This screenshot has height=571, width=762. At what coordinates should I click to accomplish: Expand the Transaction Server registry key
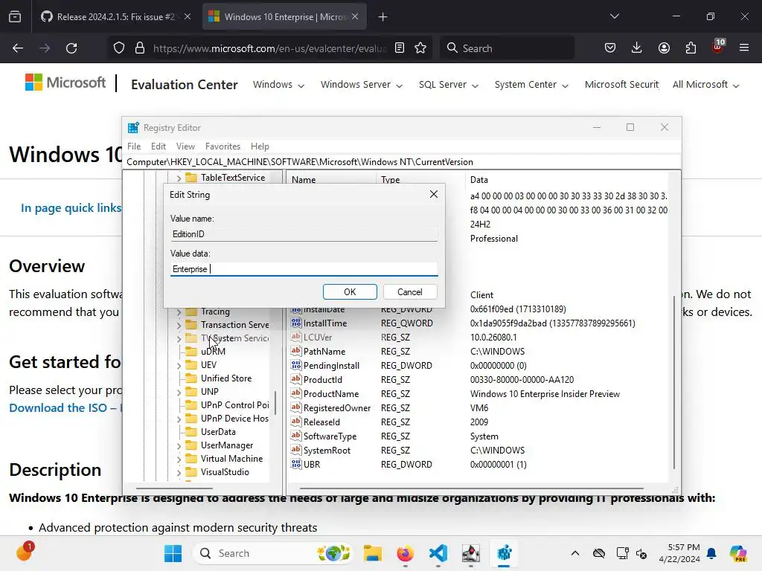[179, 325]
